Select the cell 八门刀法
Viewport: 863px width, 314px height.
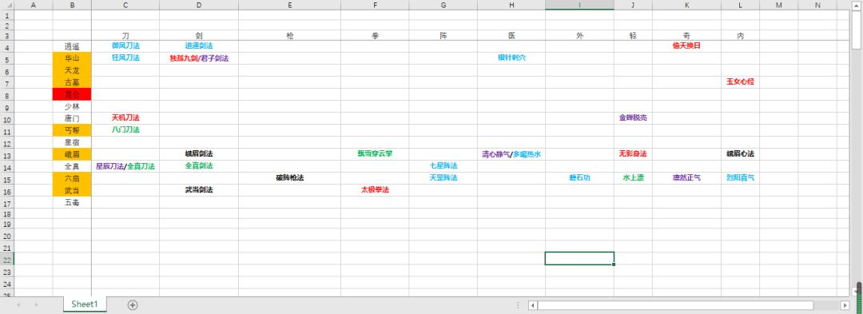(125, 129)
